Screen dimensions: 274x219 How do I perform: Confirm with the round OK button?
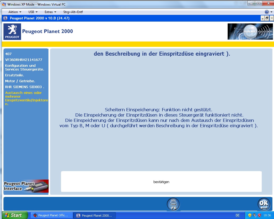(x=264, y=204)
